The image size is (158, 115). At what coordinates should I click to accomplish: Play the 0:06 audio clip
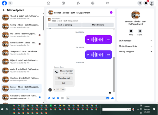[88, 55]
